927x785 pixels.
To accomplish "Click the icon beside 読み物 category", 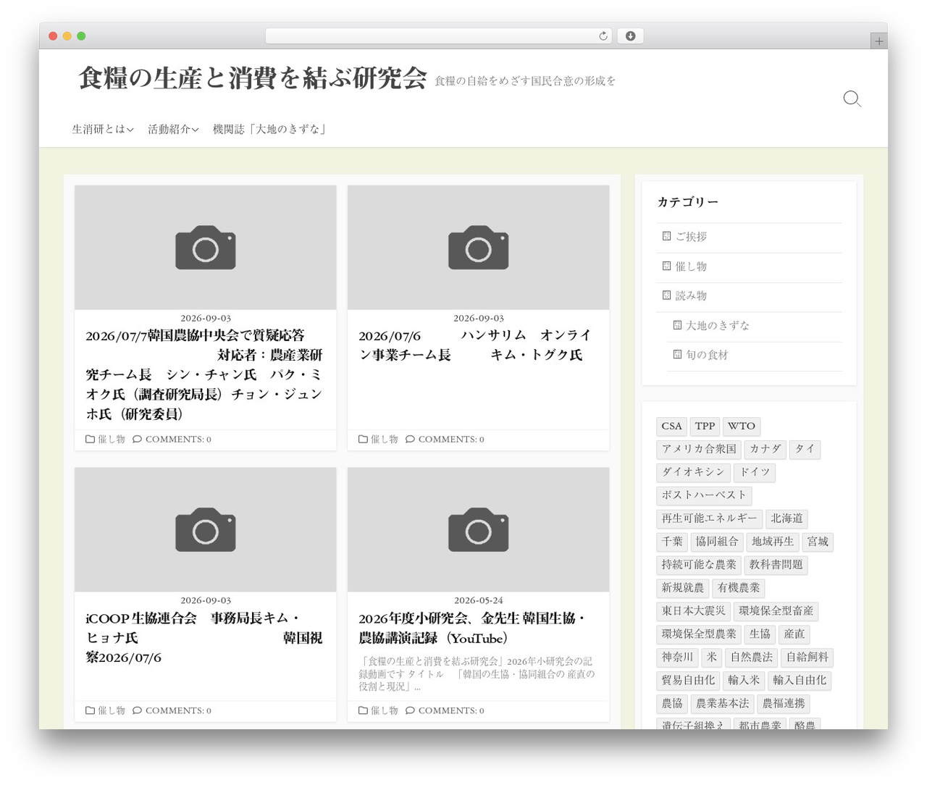I will click(666, 295).
